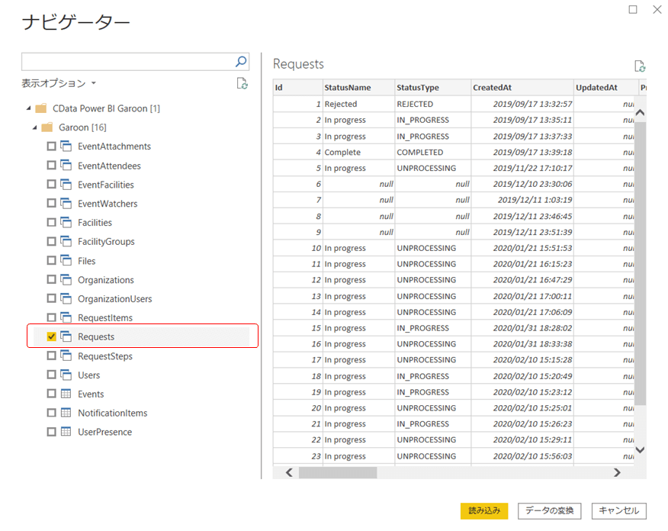Click the UserPresence table icon

66,433
